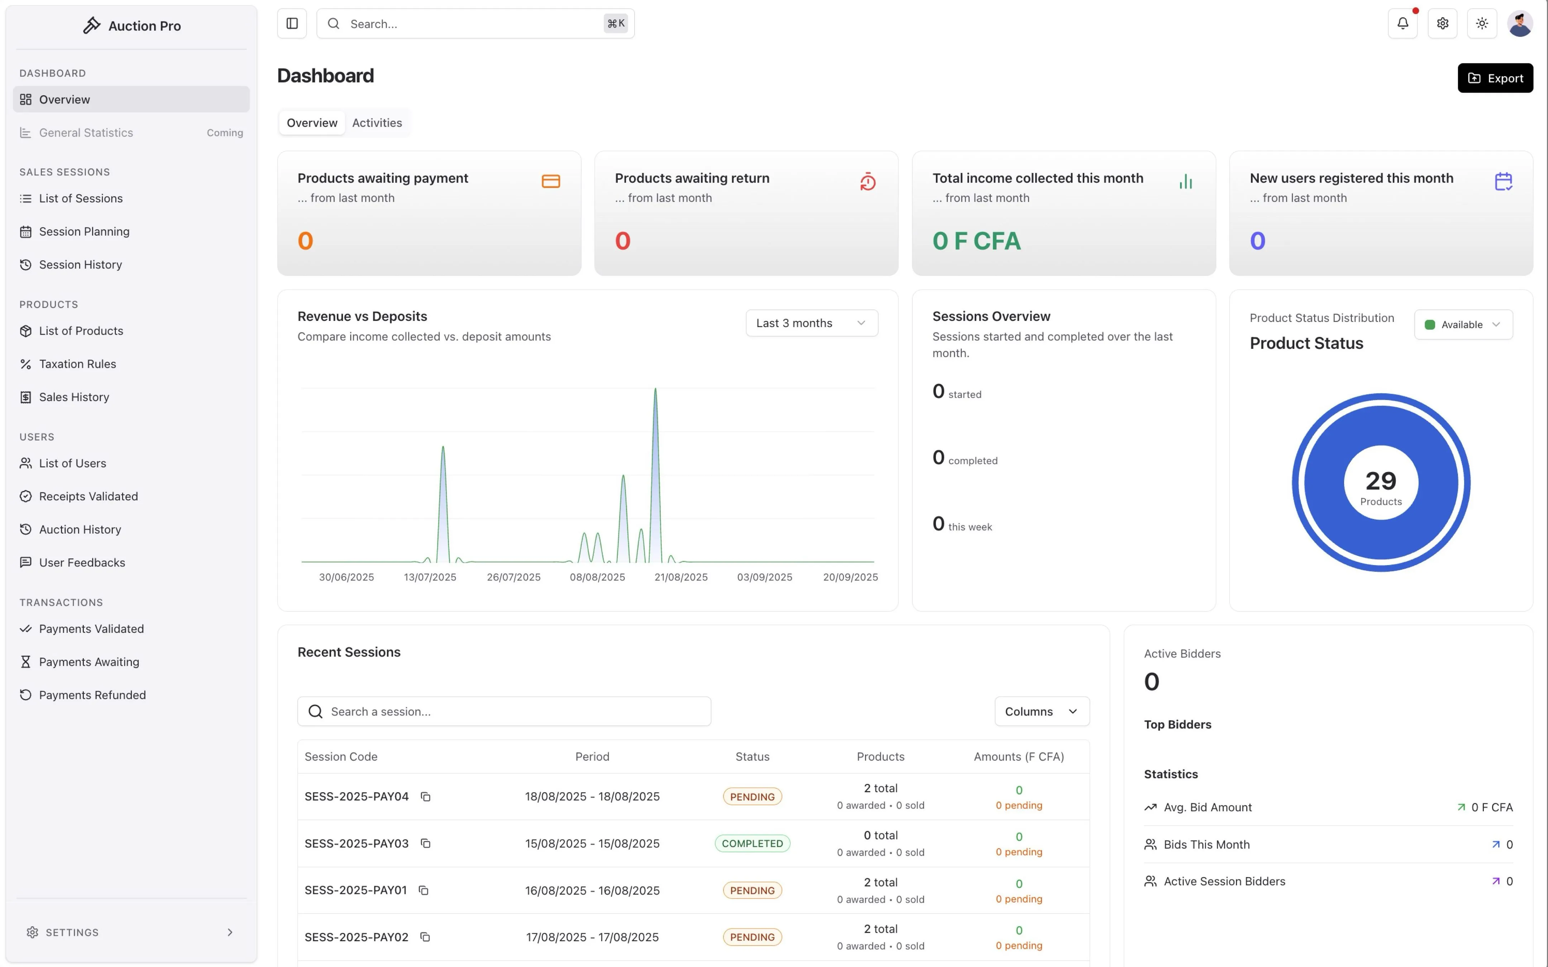Image resolution: width=1548 pixels, height=967 pixels.
Task: Click the Export button
Action: [x=1495, y=78]
